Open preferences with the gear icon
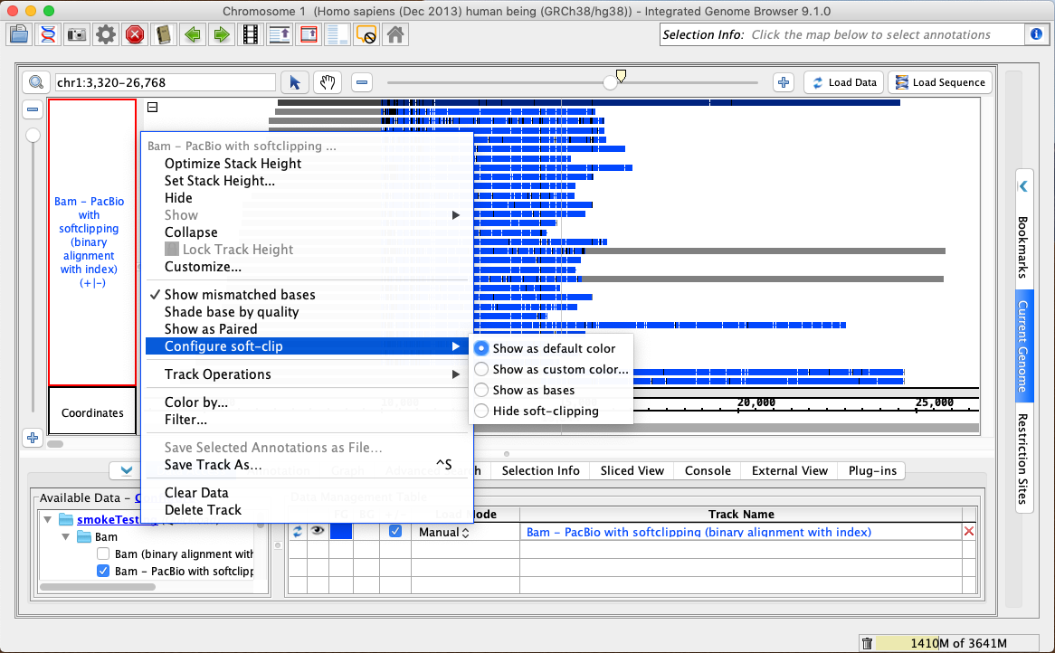Viewport: 1055px width, 653px height. click(106, 34)
